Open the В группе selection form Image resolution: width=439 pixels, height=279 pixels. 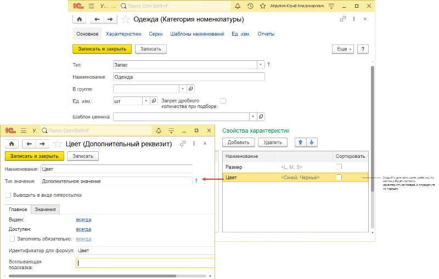click(x=190, y=89)
